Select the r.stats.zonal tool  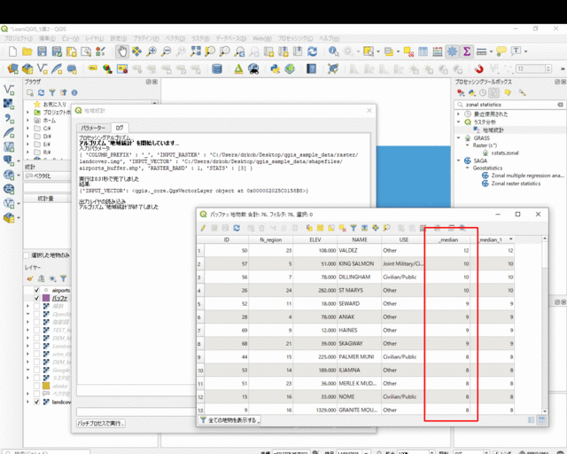pos(505,153)
